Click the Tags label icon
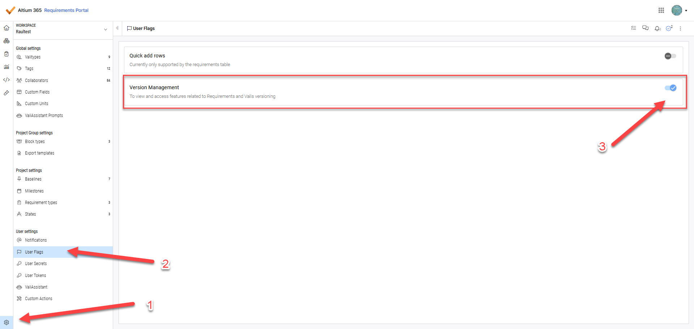The image size is (694, 329). pos(19,69)
